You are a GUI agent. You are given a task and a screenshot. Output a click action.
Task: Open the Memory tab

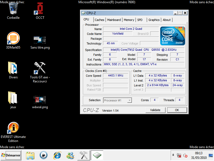(x=129, y=20)
